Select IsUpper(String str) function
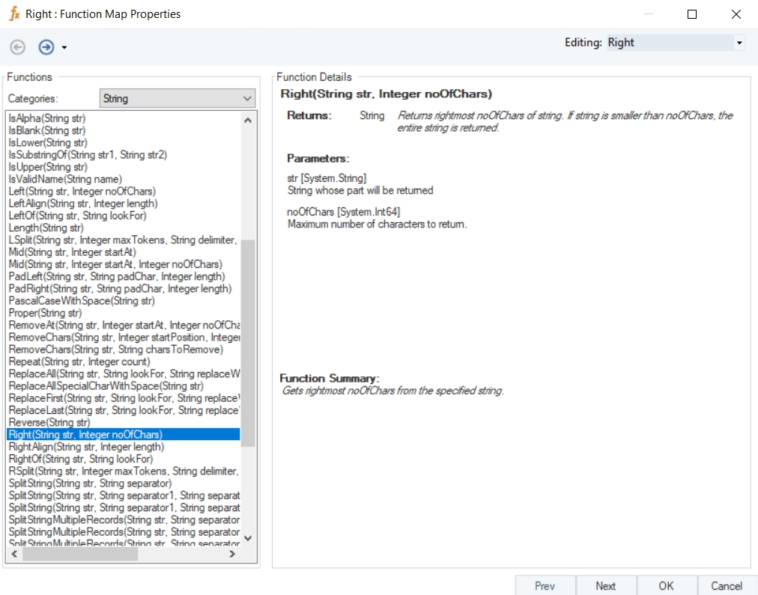 pos(124,167)
